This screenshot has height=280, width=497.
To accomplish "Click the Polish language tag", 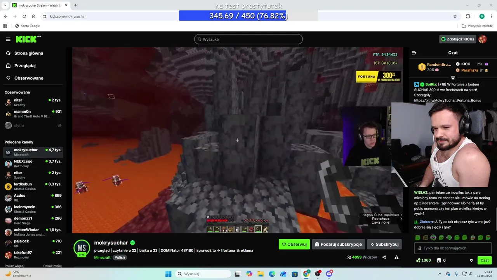I will [120, 257].
